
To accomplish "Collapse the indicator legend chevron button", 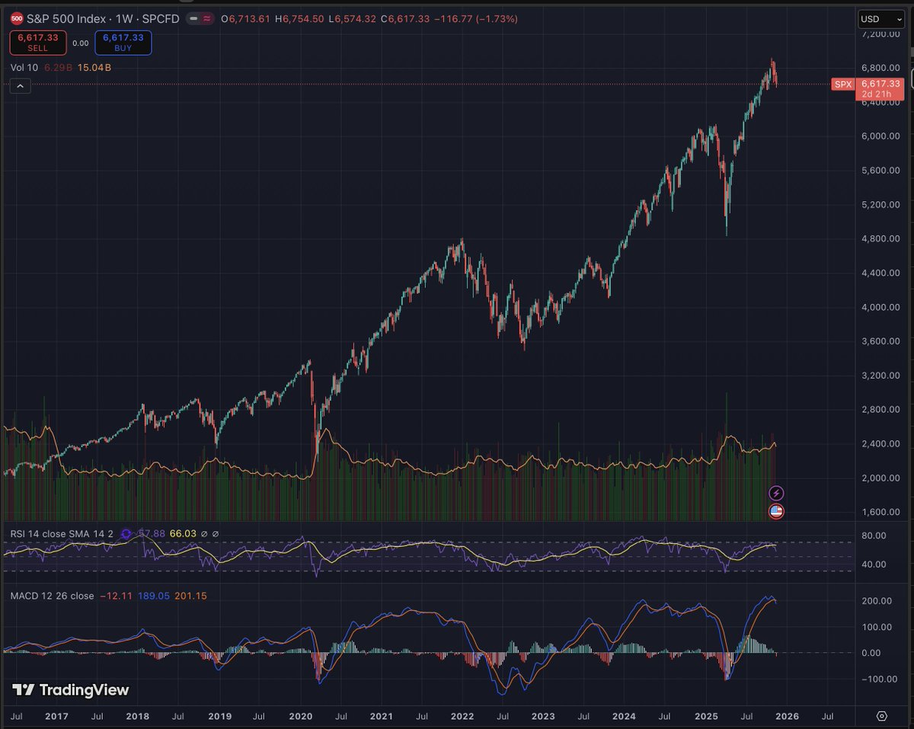I will click(20, 86).
